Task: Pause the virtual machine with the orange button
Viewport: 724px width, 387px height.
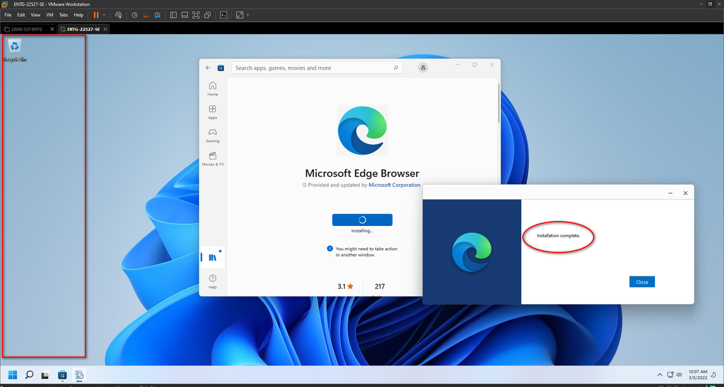Action: [96, 15]
